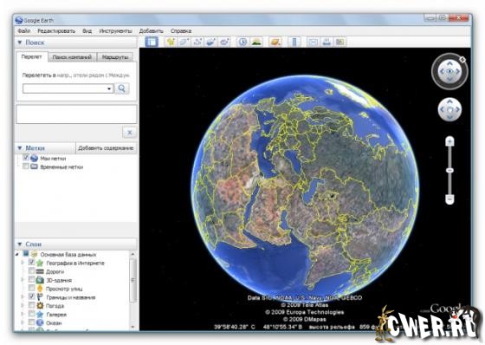Collapse the Поиск panel triangle
Image resolution: width=485 pixels, height=345 pixels.
20,42
